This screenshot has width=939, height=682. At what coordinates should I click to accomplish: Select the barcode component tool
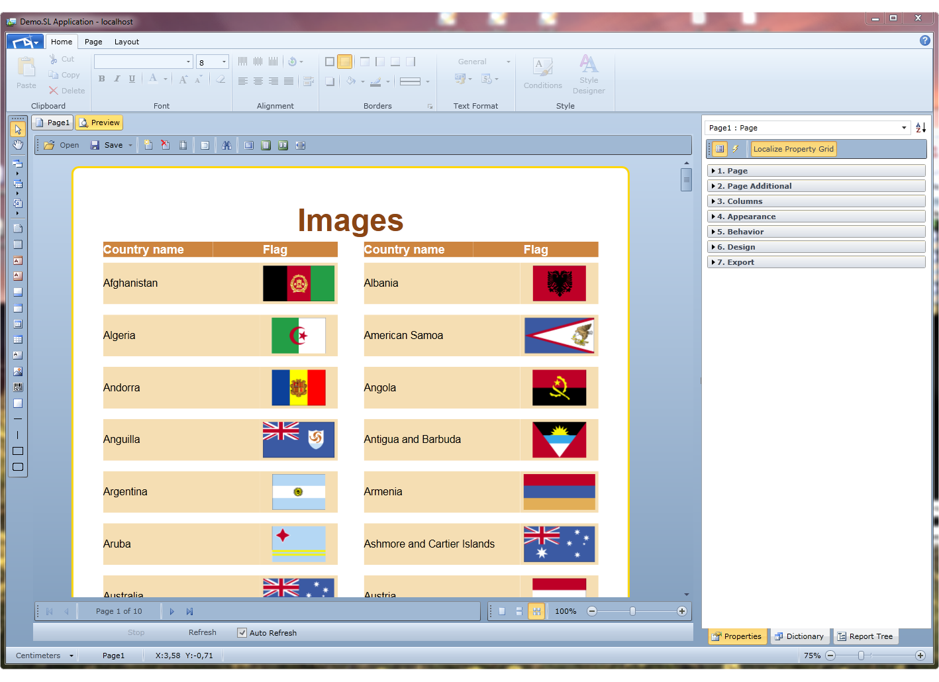click(x=18, y=387)
